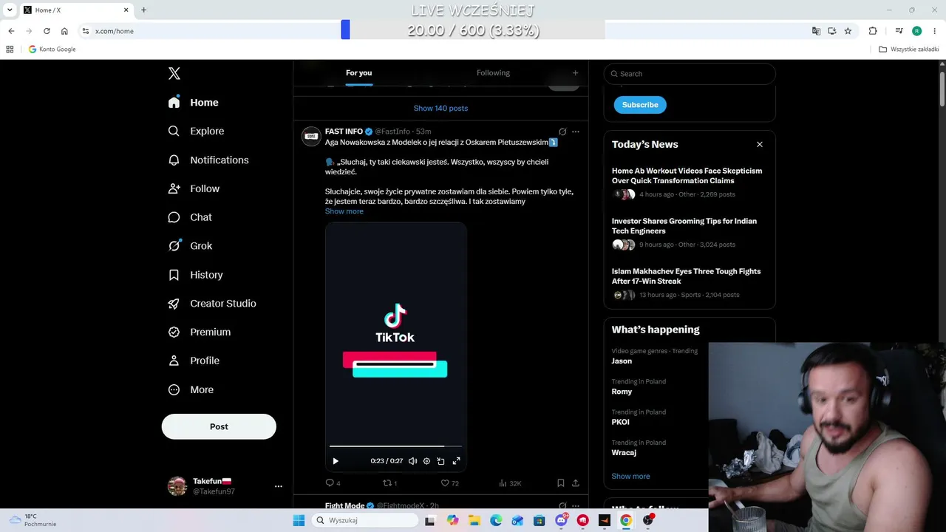The height and width of the screenshot is (532, 946).
Task: Expand FAST INFO post text with Show more
Action: pyautogui.click(x=344, y=211)
